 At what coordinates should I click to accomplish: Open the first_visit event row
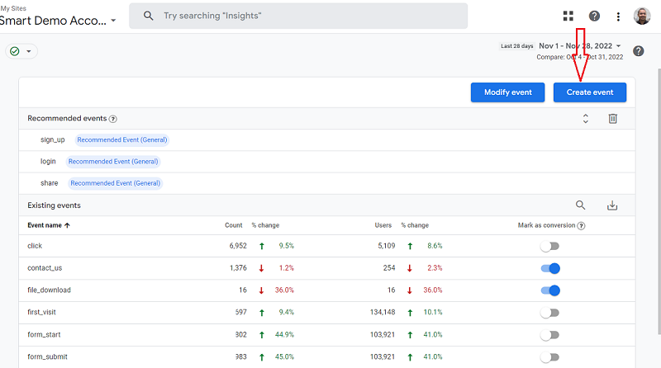pos(326,313)
